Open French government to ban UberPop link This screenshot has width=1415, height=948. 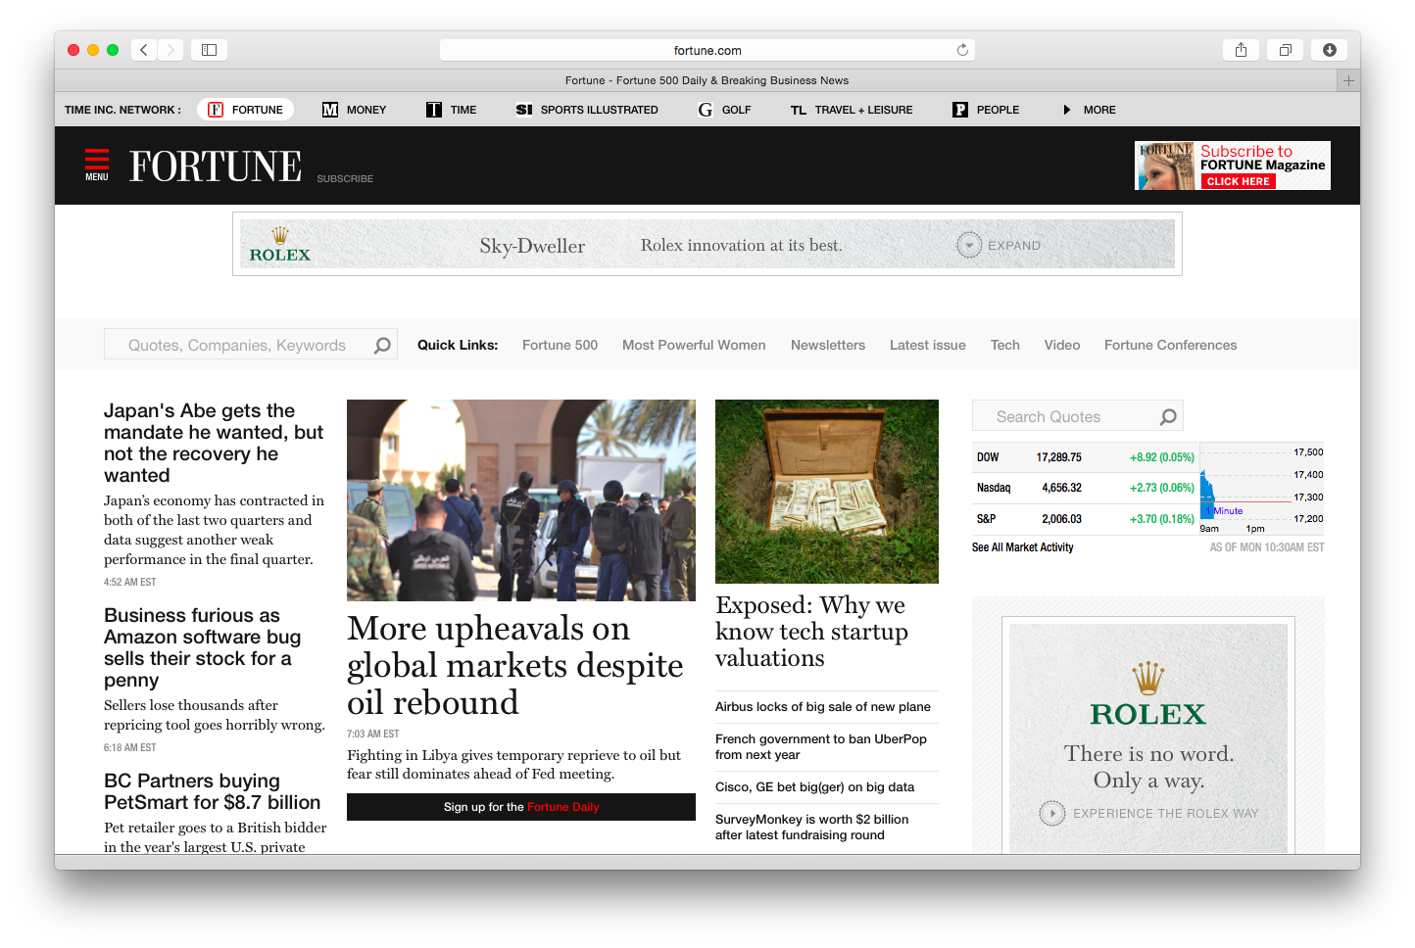click(821, 746)
